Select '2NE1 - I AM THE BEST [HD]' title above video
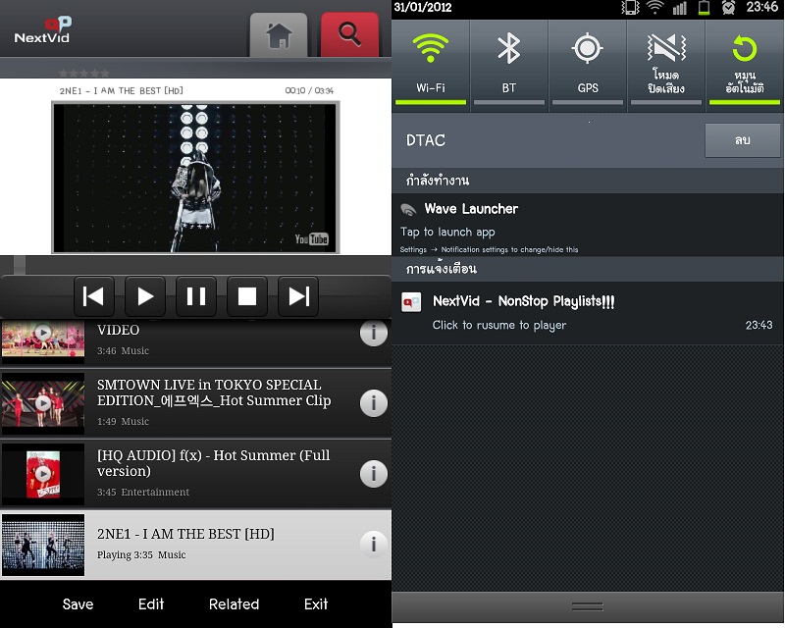Viewport: 785px width, 628px height. 121,90
